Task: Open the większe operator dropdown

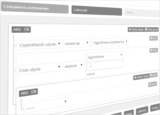Action: [73, 66]
